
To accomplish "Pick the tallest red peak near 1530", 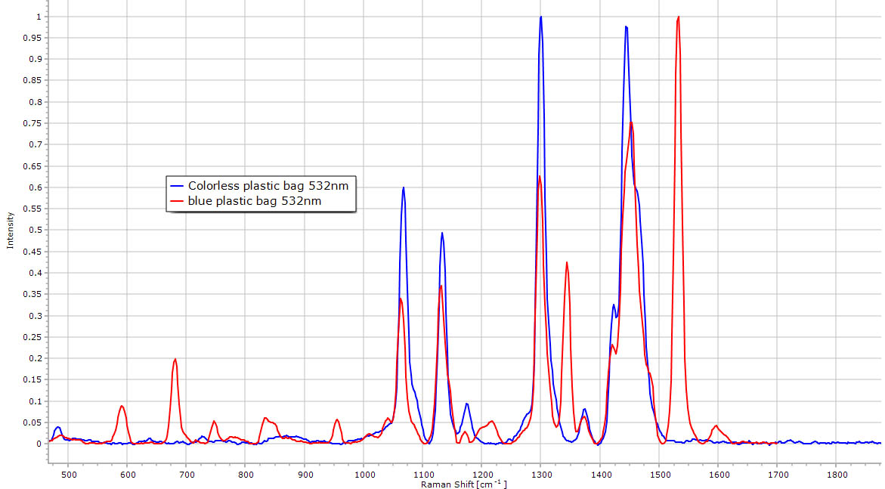I will [679, 17].
